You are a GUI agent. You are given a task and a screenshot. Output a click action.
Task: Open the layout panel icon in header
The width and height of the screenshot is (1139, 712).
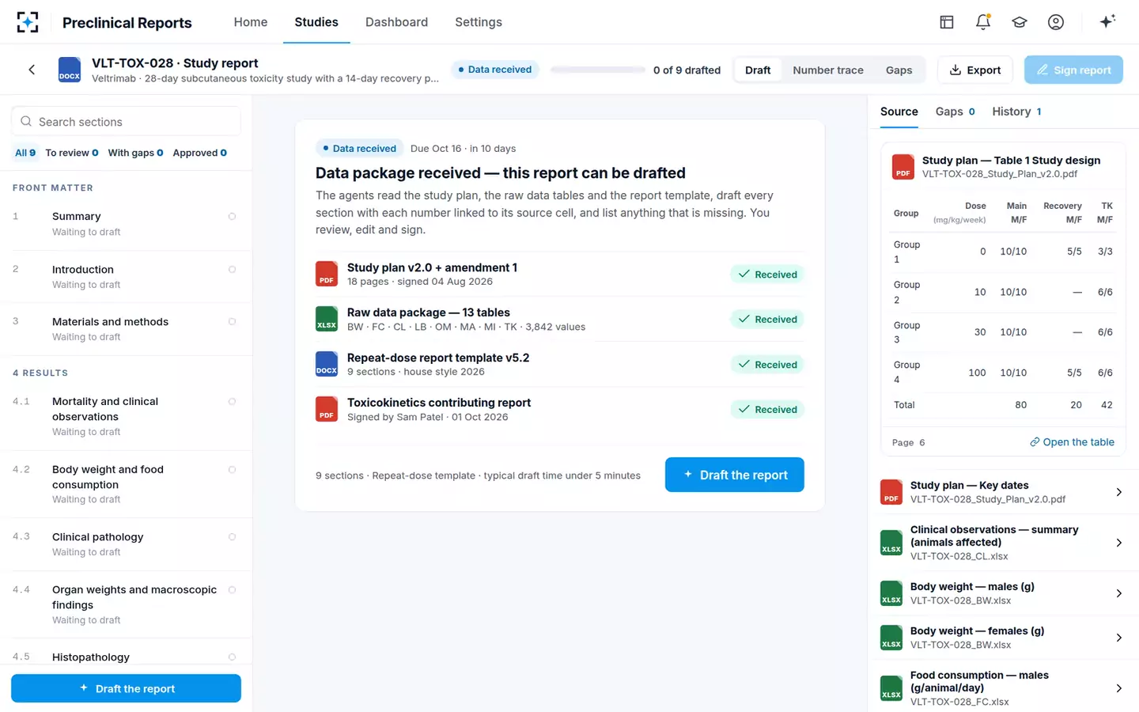947,22
